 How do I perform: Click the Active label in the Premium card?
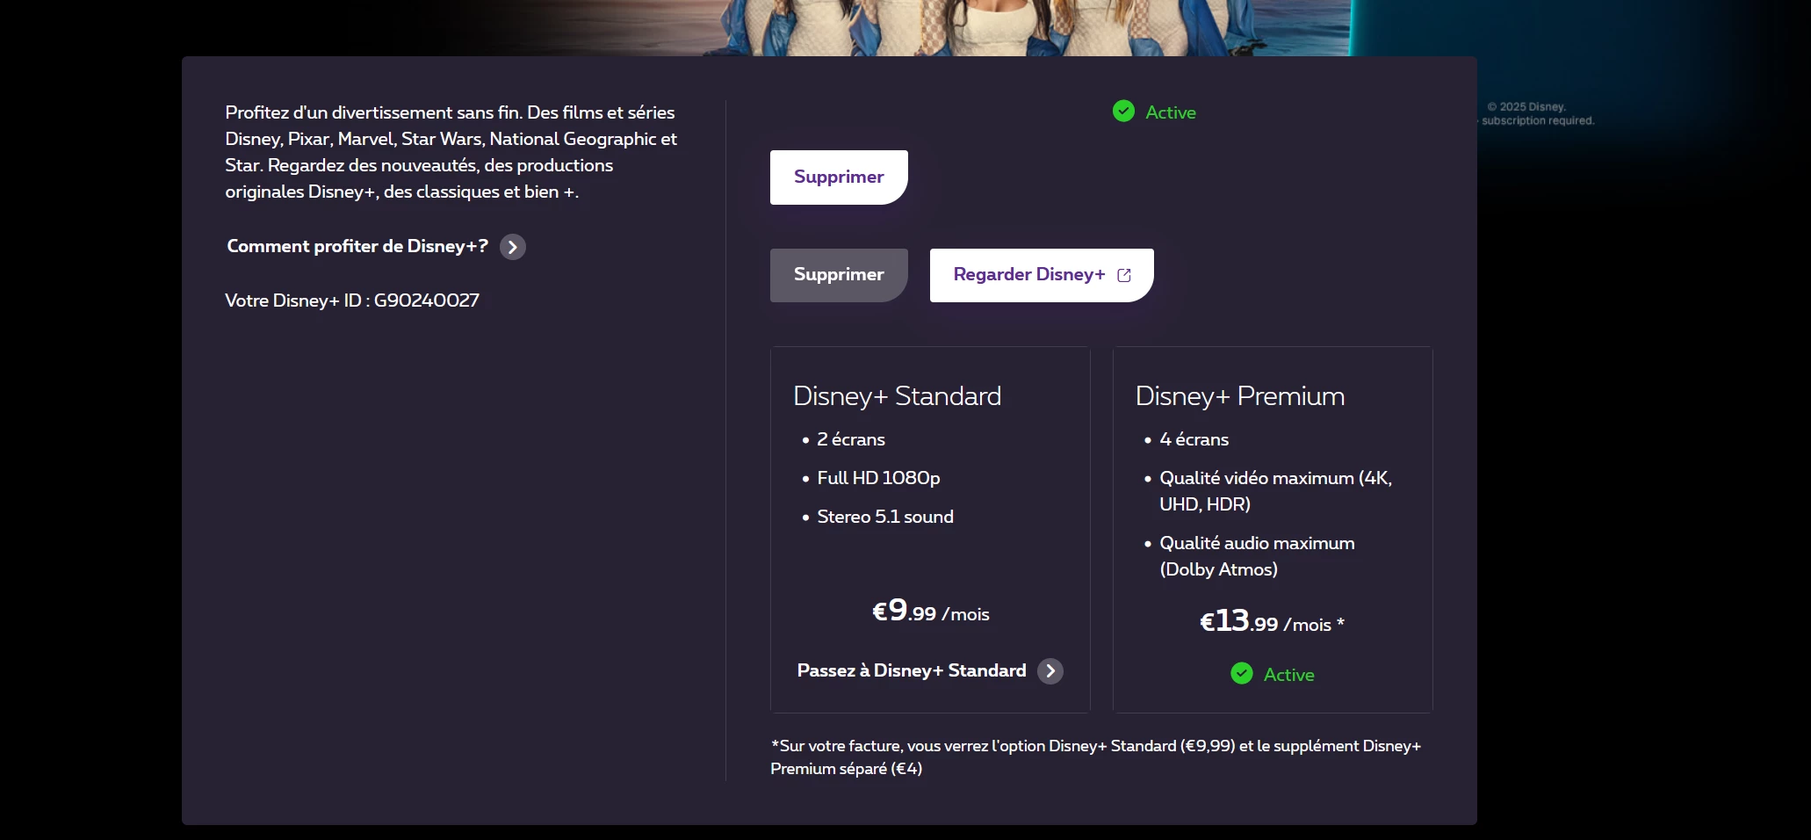click(x=1289, y=675)
